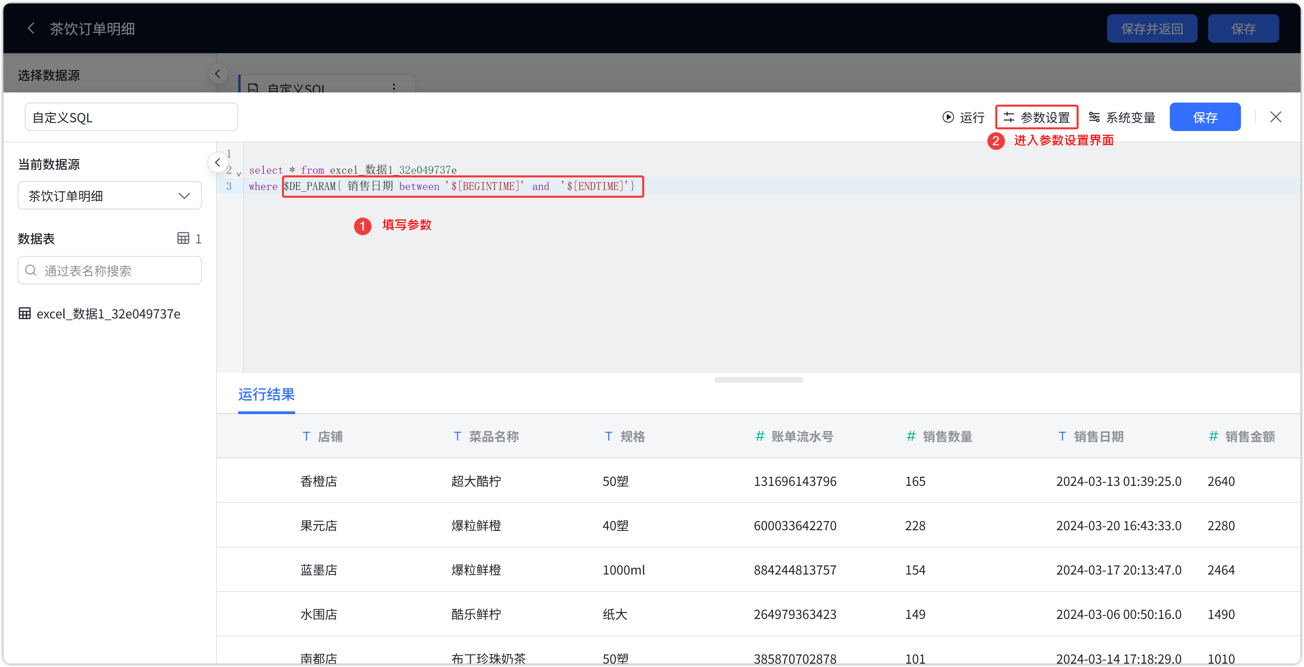Image resolution: width=1304 pixels, height=667 pixels.
Task: Click 系统变量 settings icon
Action: pos(1094,117)
